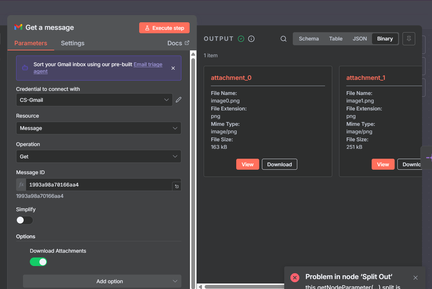Expand the Add option dropdown
Screen dimensions: 432x289
click(x=102, y=281)
